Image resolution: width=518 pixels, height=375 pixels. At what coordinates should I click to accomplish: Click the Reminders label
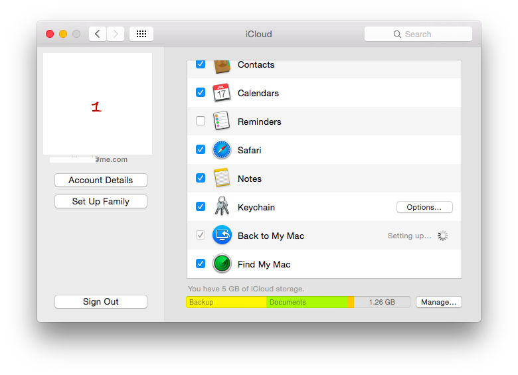click(260, 122)
